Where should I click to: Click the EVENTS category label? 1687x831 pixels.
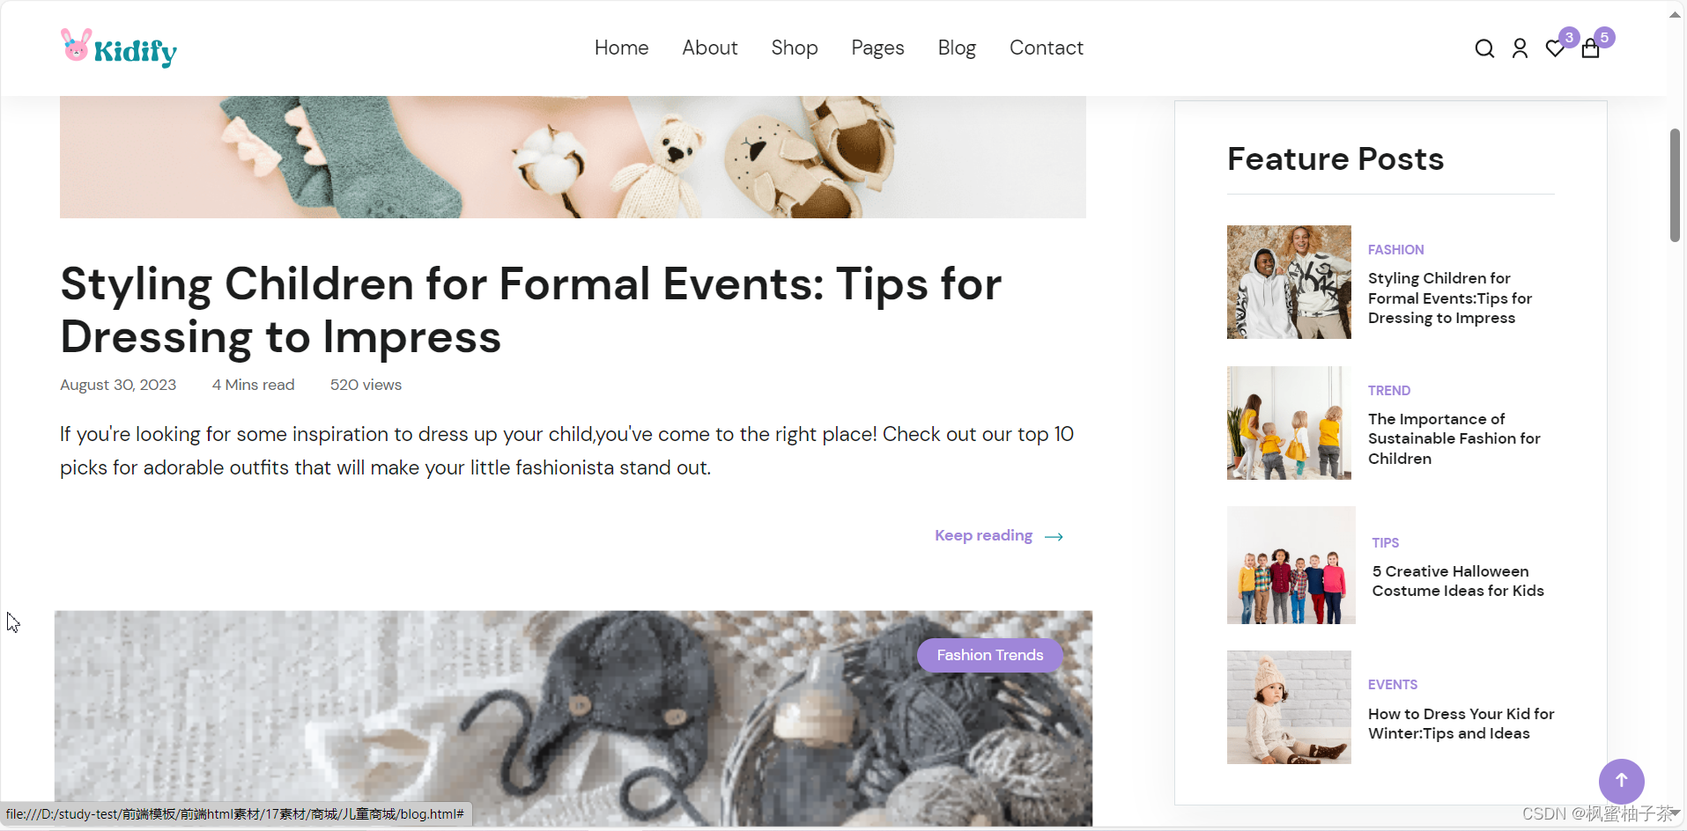click(x=1392, y=685)
